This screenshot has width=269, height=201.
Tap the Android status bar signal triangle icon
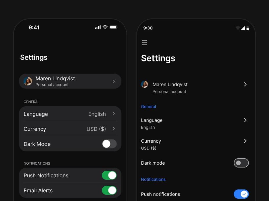(243, 28)
